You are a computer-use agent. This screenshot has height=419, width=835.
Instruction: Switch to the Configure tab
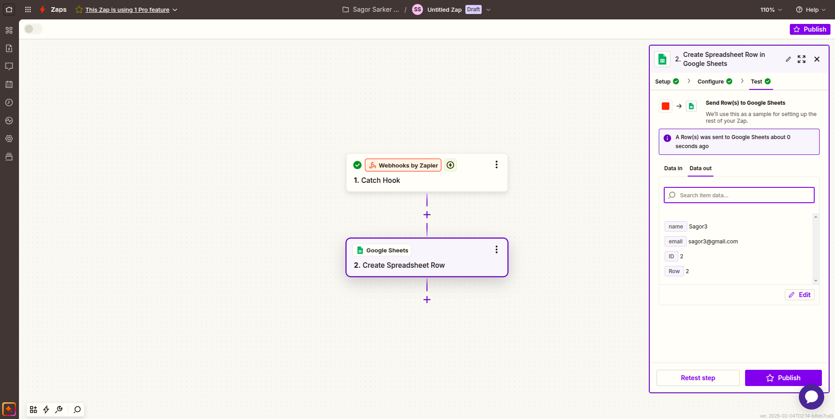[715, 81]
